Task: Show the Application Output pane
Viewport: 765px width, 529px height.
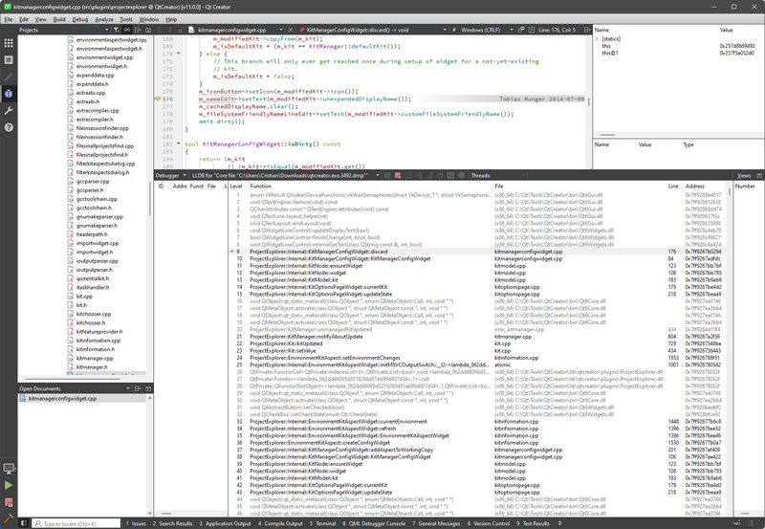Action: [225, 523]
